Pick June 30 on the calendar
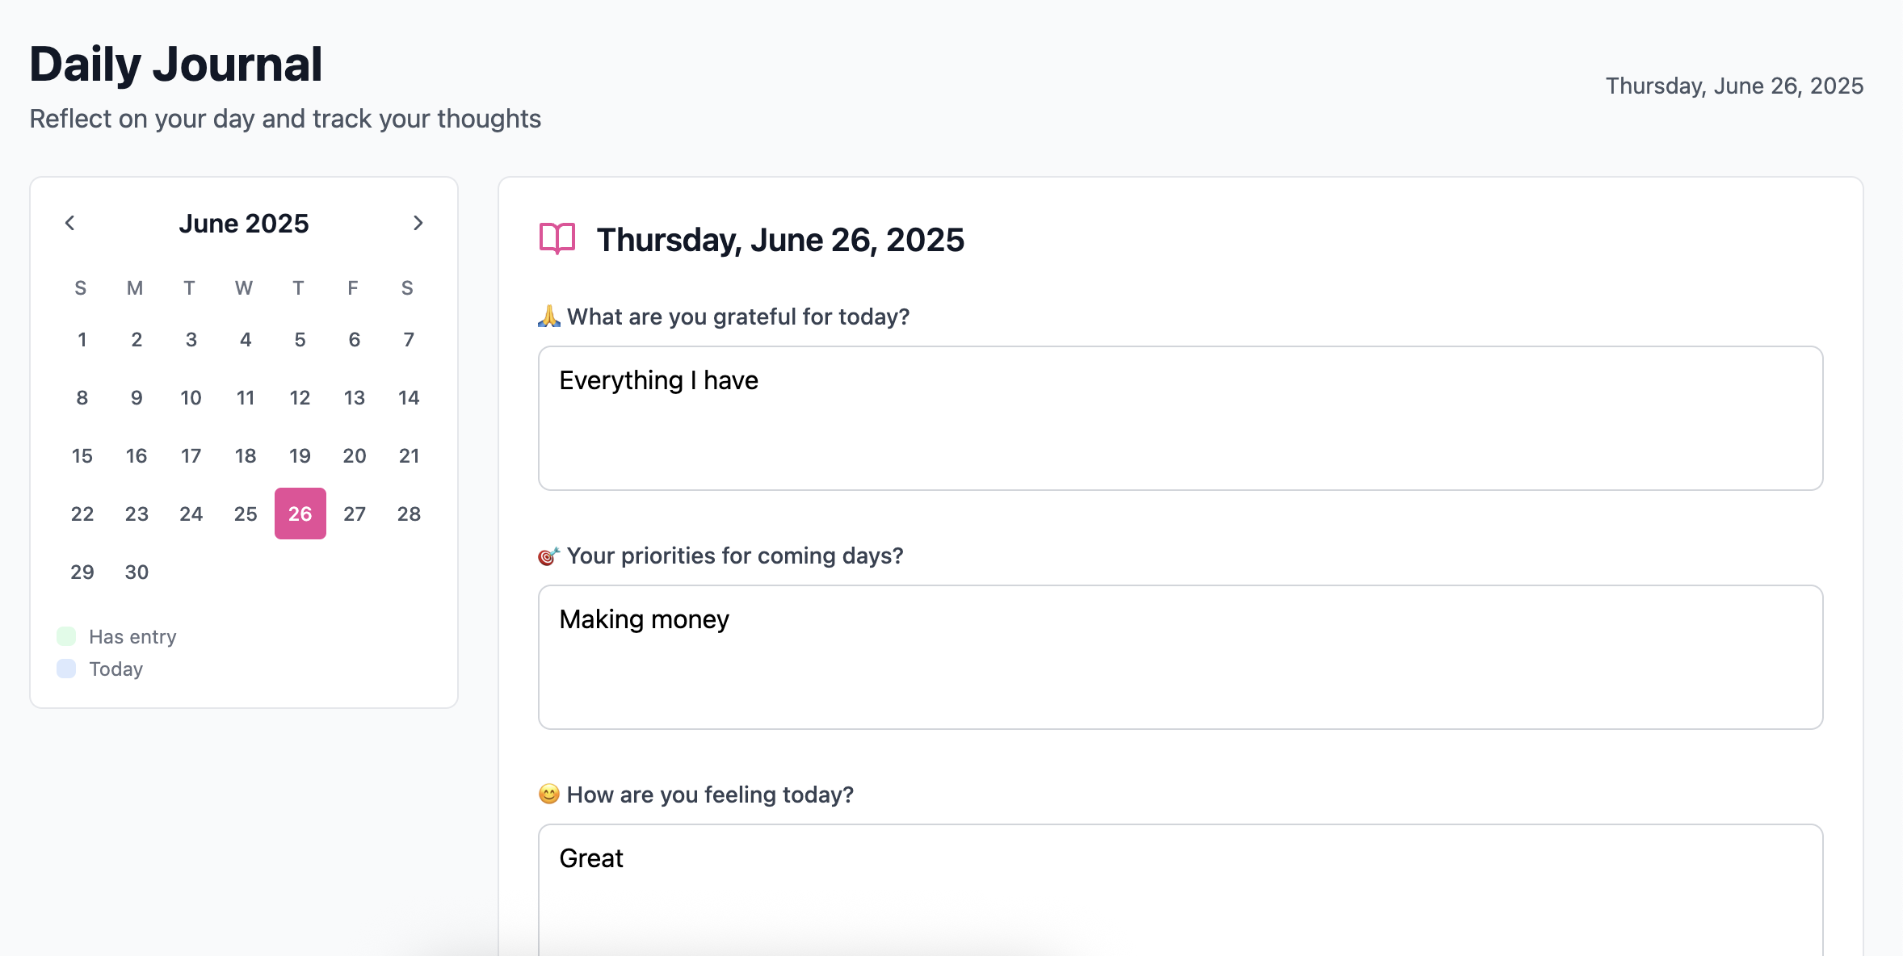The width and height of the screenshot is (1903, 956). point(137,572)
